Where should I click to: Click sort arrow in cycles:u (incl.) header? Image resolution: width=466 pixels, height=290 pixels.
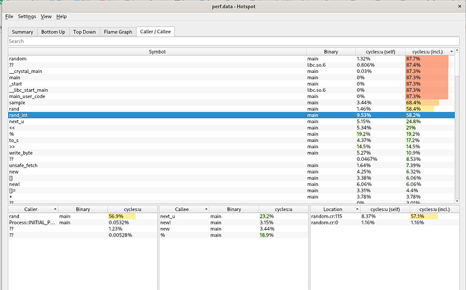click(451, 51)
